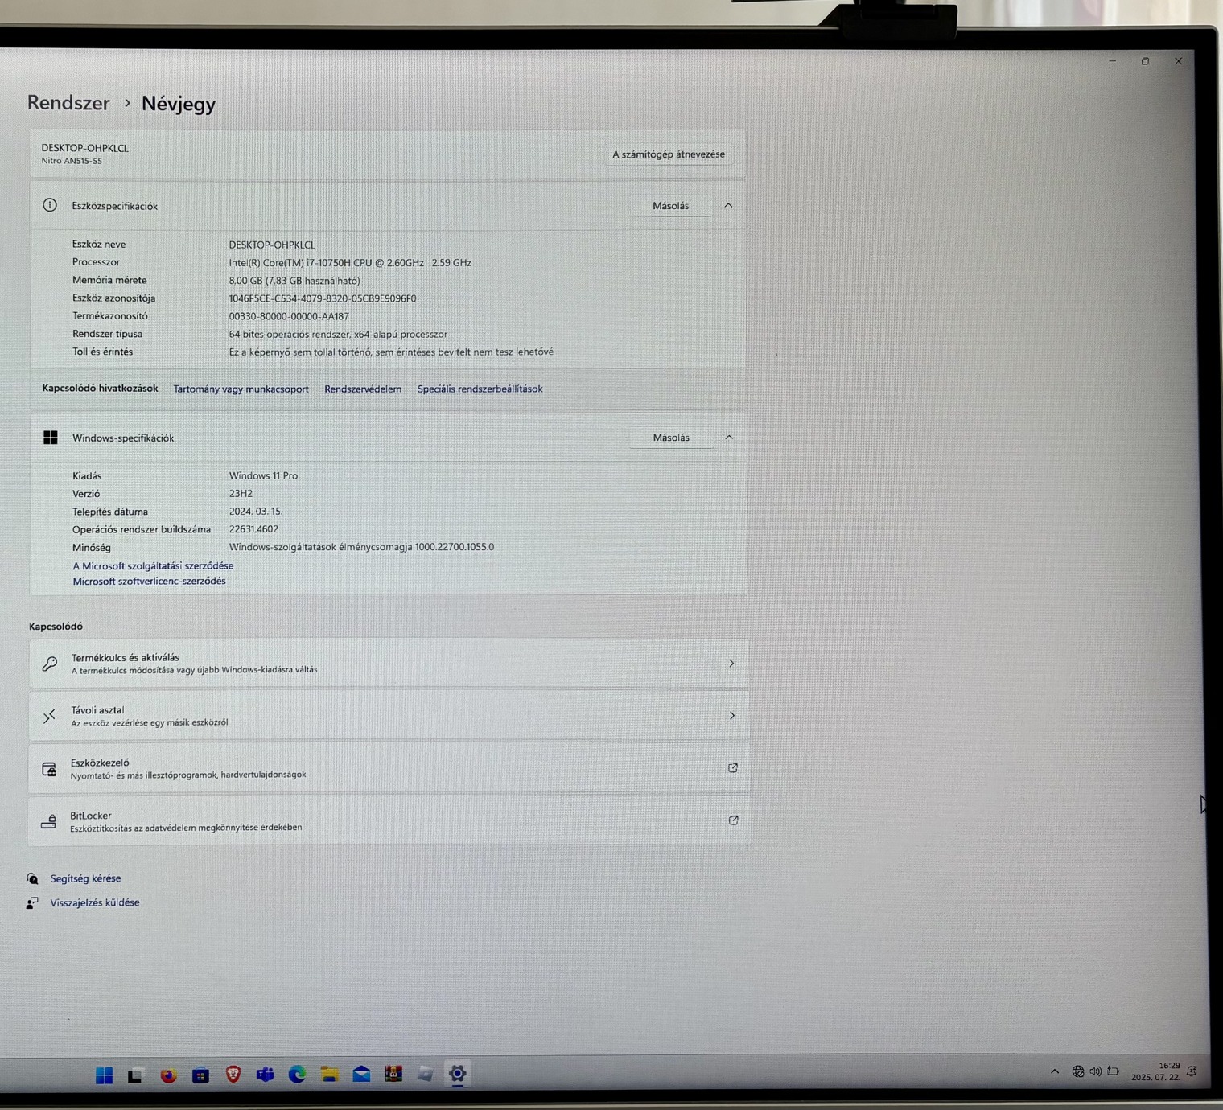
Task: Click A számítógép átnevezése button
Action: click(669, 154)
